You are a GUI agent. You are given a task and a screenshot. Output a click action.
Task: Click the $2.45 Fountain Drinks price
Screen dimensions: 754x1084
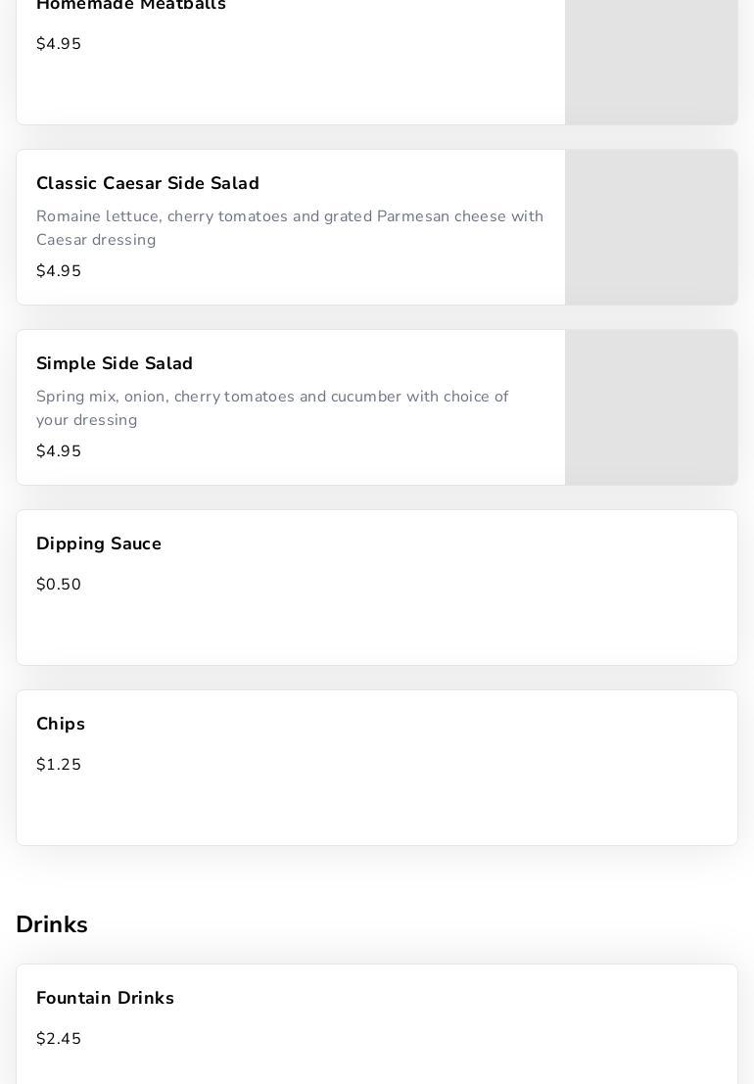point(59,1039)
